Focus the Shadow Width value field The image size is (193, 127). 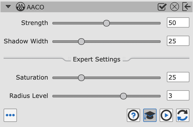(178, 41)
